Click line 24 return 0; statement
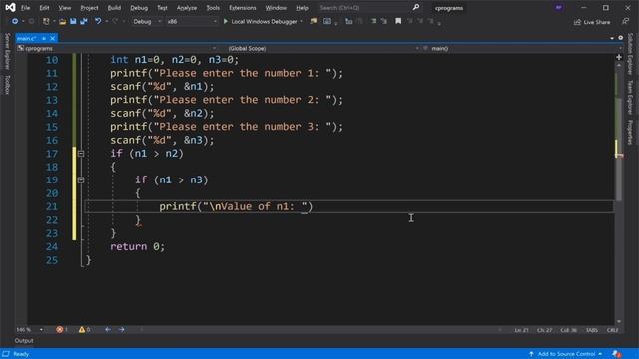Viewport: 639px width, 359px height. [x=137, y=246]
